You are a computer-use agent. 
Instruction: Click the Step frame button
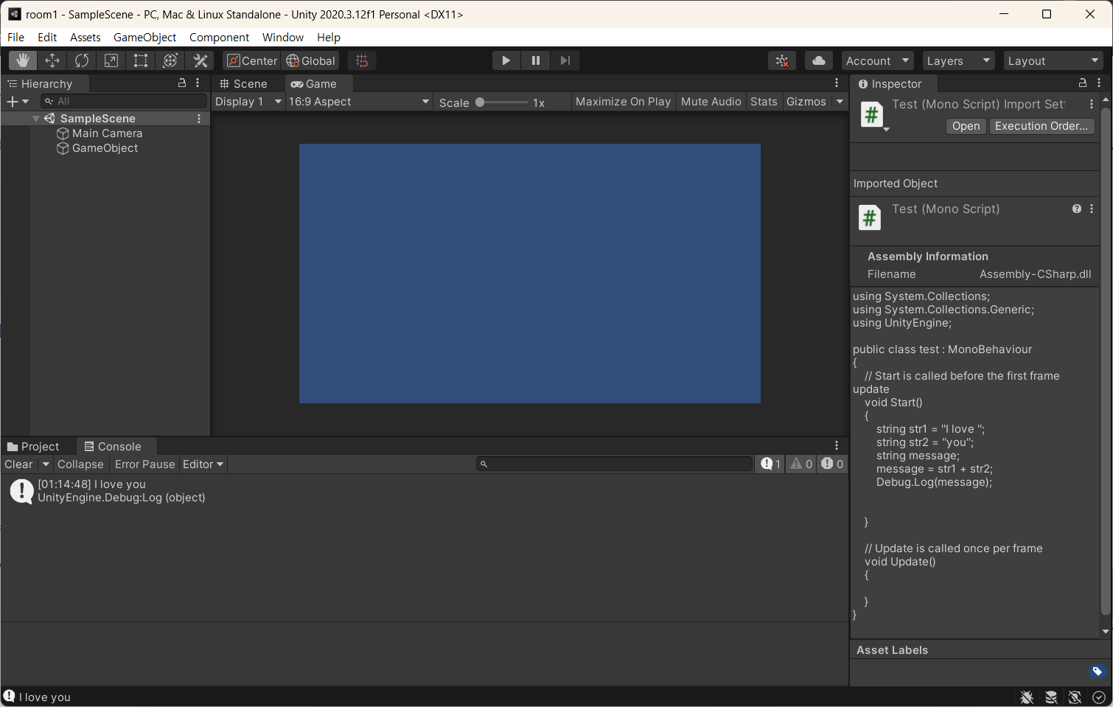coord(565,60)
